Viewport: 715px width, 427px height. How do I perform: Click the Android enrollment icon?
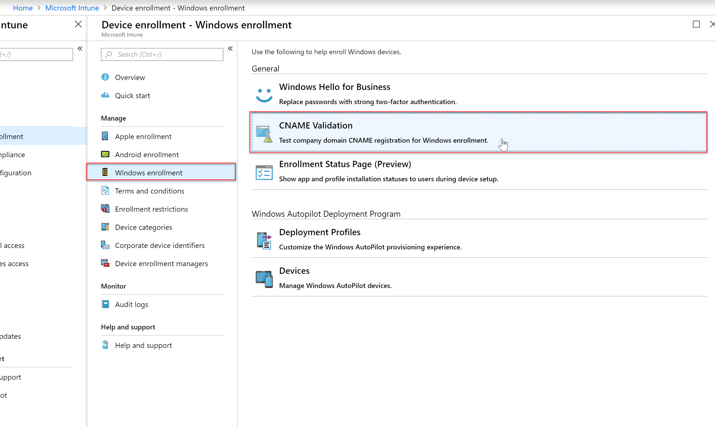pos(105,154)
